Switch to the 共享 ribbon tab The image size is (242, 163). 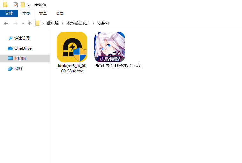click(x=43, y=14)
